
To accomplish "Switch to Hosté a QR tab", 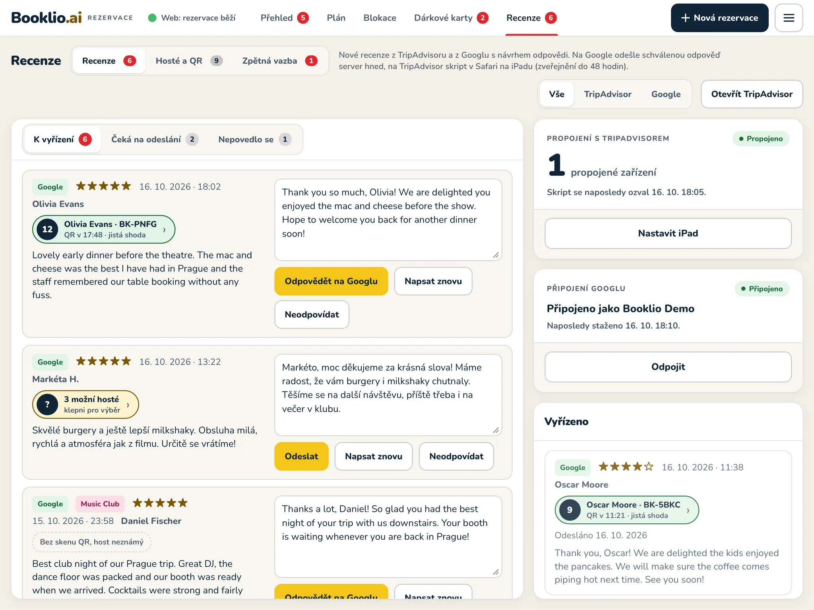I will pyautogui.click(x=189, y=61).
